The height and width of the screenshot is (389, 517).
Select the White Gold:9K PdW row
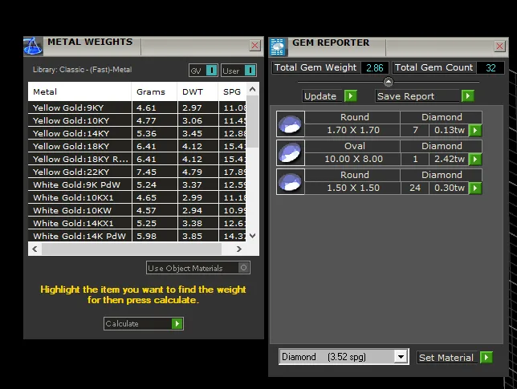[137, 184]
